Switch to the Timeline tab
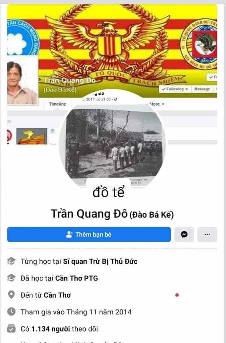Viewport: 226px width, 343px height. (57, 104)
